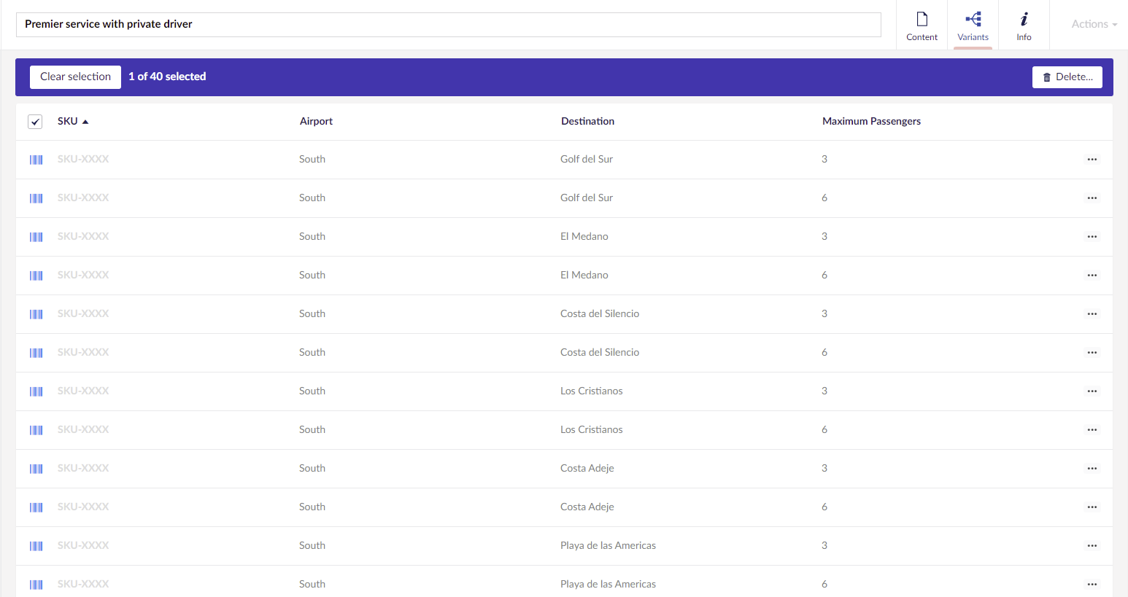The width and height of the screenshot is (1128, 597).
Task: Click 'Los Cristianos' in the 3-passenger row
Action: (592, 391)
